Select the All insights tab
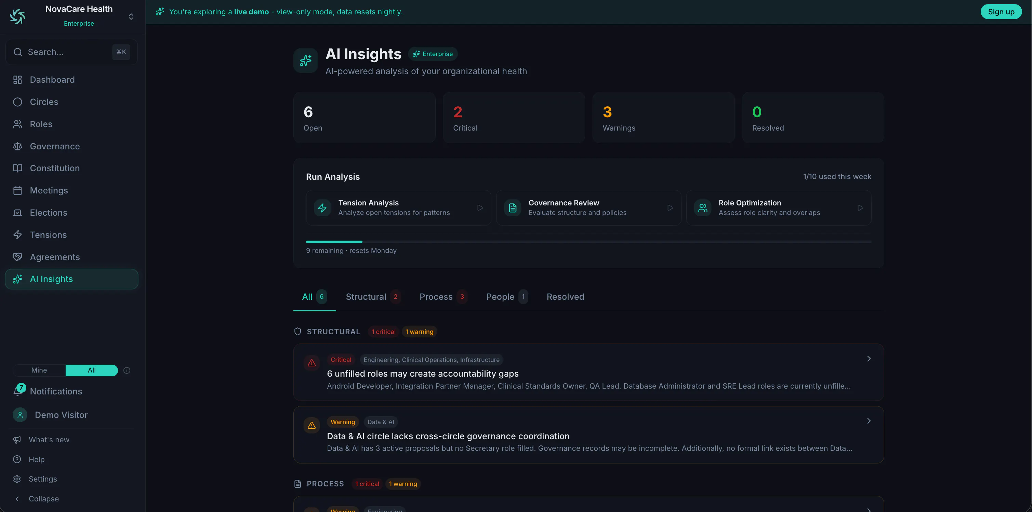The width and height of the screenshot is (1032, 512). pos(315,297)
